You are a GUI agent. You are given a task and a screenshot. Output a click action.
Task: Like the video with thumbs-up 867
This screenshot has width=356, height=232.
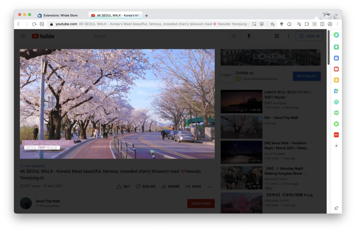(123, 186)
